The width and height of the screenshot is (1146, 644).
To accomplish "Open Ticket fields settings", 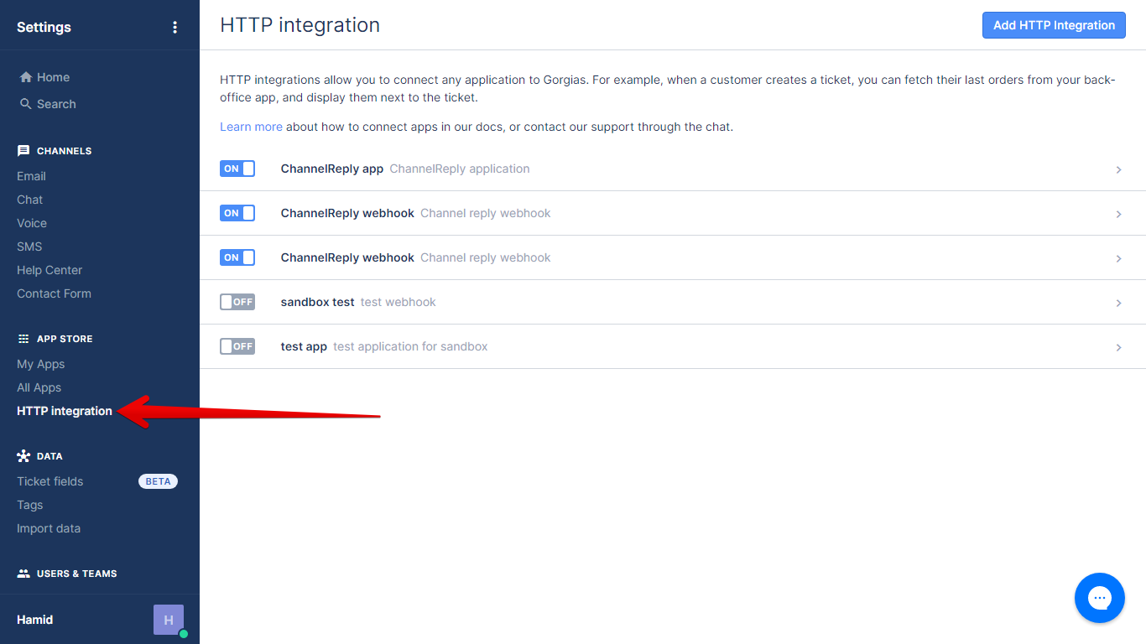I will pos(49,481).
